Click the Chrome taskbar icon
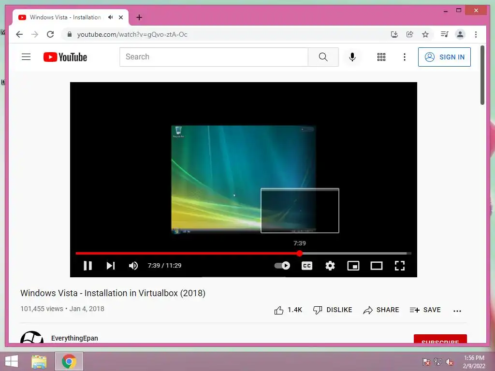495x371 pixels. (x=69, y=361)
